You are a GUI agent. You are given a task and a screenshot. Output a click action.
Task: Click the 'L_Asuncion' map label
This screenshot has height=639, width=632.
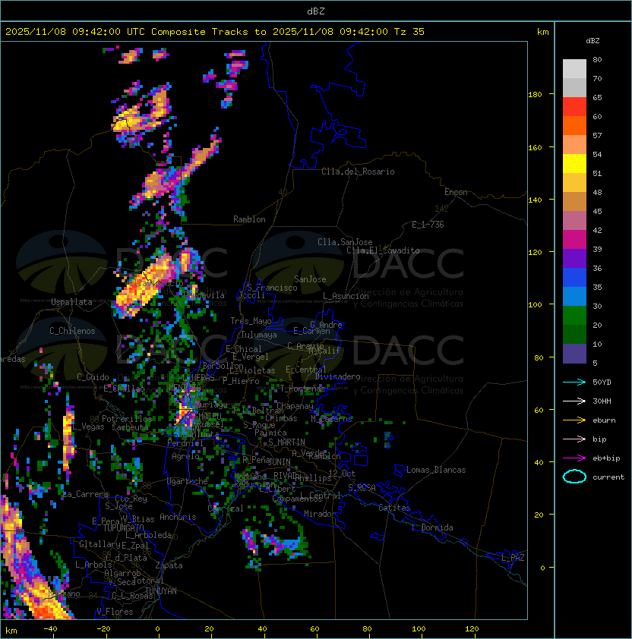click(x=346, y=296)
